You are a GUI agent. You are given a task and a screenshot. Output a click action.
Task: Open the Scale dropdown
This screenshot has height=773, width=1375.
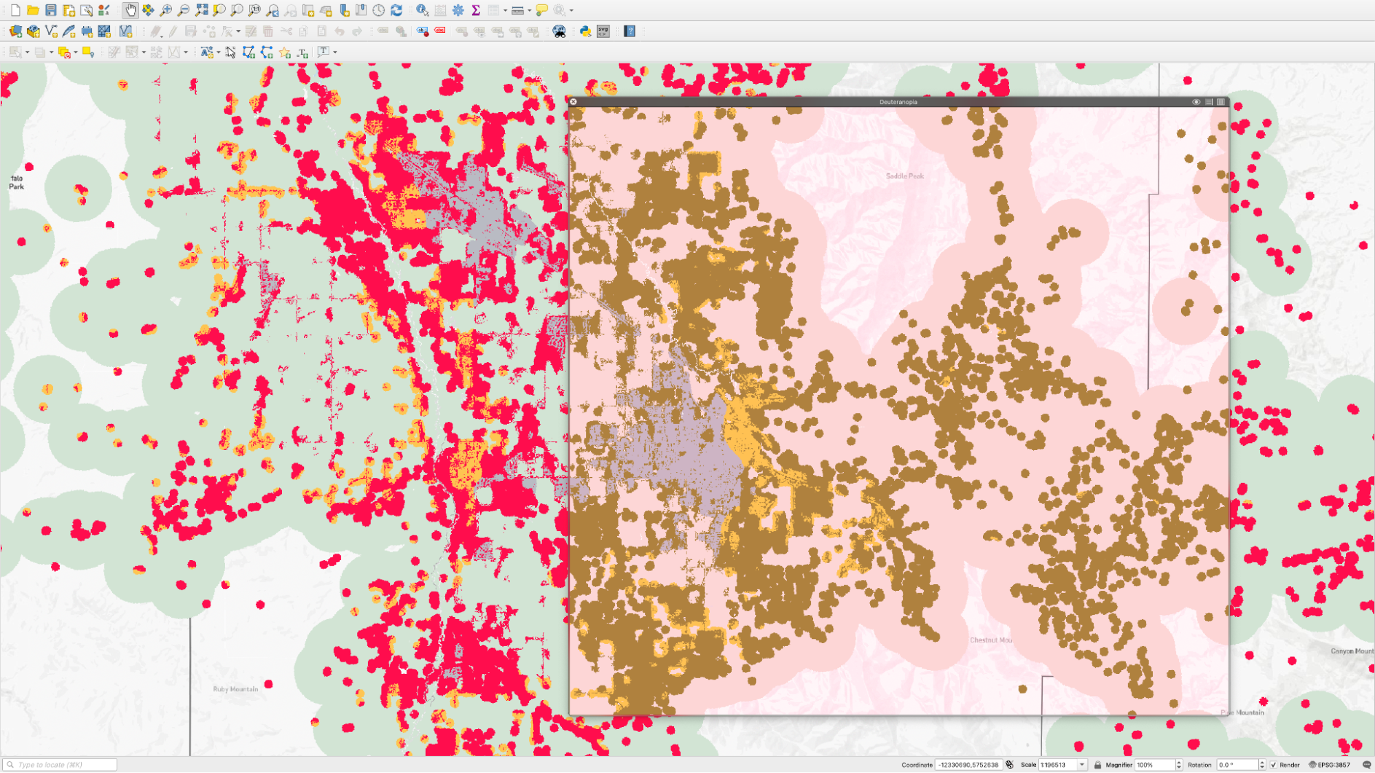click(x=1082, y=765)
